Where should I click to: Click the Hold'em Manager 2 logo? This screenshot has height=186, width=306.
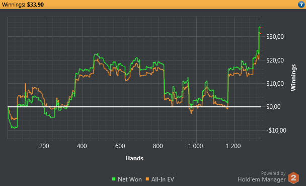click(293, 178)
